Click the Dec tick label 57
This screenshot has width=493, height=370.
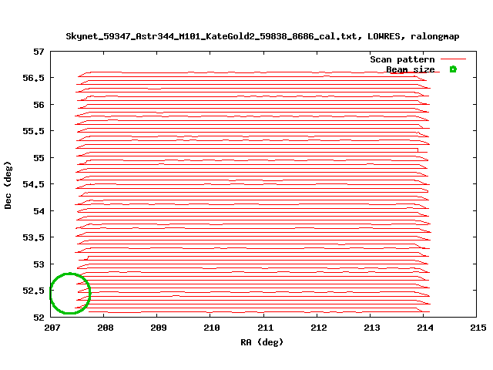pos(39,52)
